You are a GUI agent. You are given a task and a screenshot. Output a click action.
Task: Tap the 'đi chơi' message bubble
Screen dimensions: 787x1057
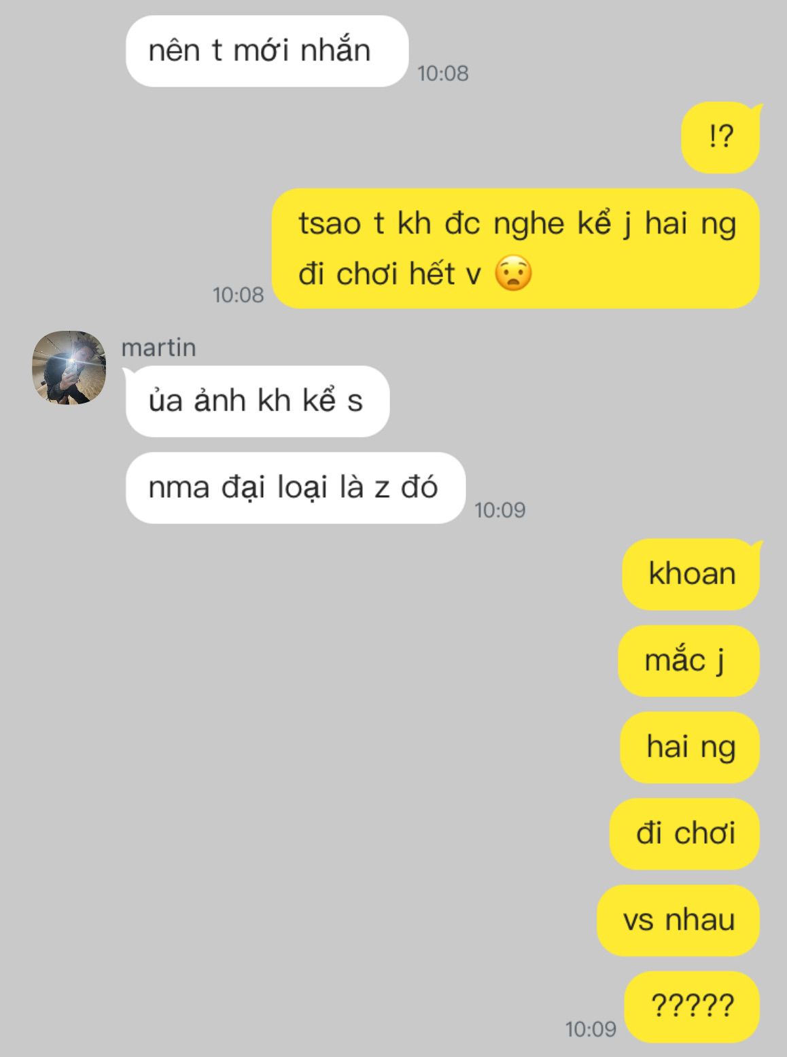(684, 834)
